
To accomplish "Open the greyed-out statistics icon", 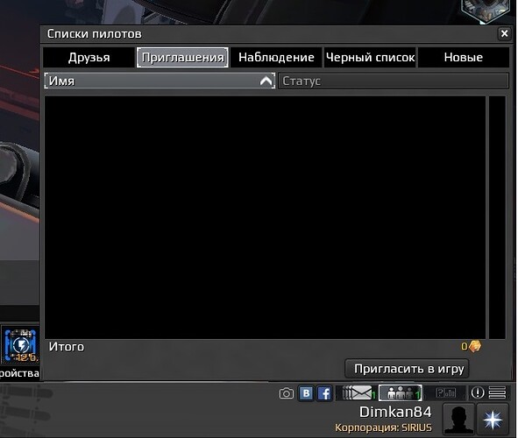I will 445,392.
